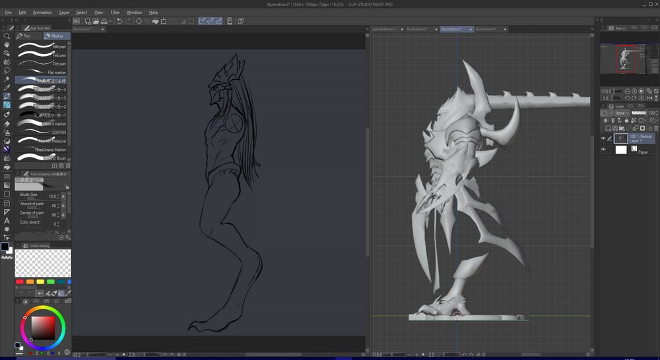Viewport: 660px width, 360px height.
Task: Toggle first snap to ruler button
Action: click(202, 21)
